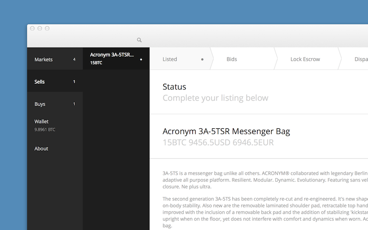368x230 pixels.
Task: Open the Lock Escrow step
Action: 307,59
